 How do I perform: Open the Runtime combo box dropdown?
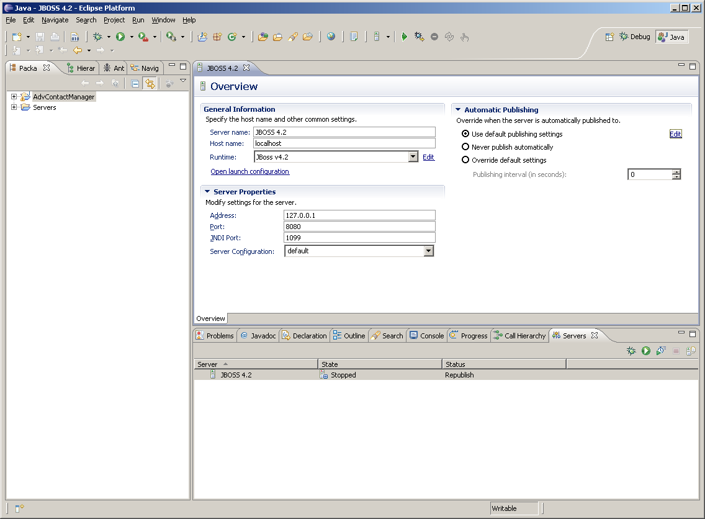[x=413, y=156]
